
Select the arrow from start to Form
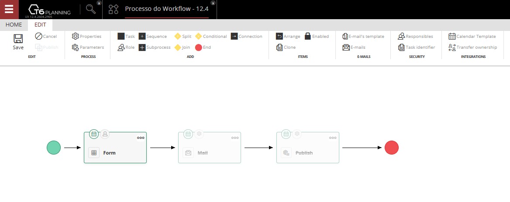[72, 148]
